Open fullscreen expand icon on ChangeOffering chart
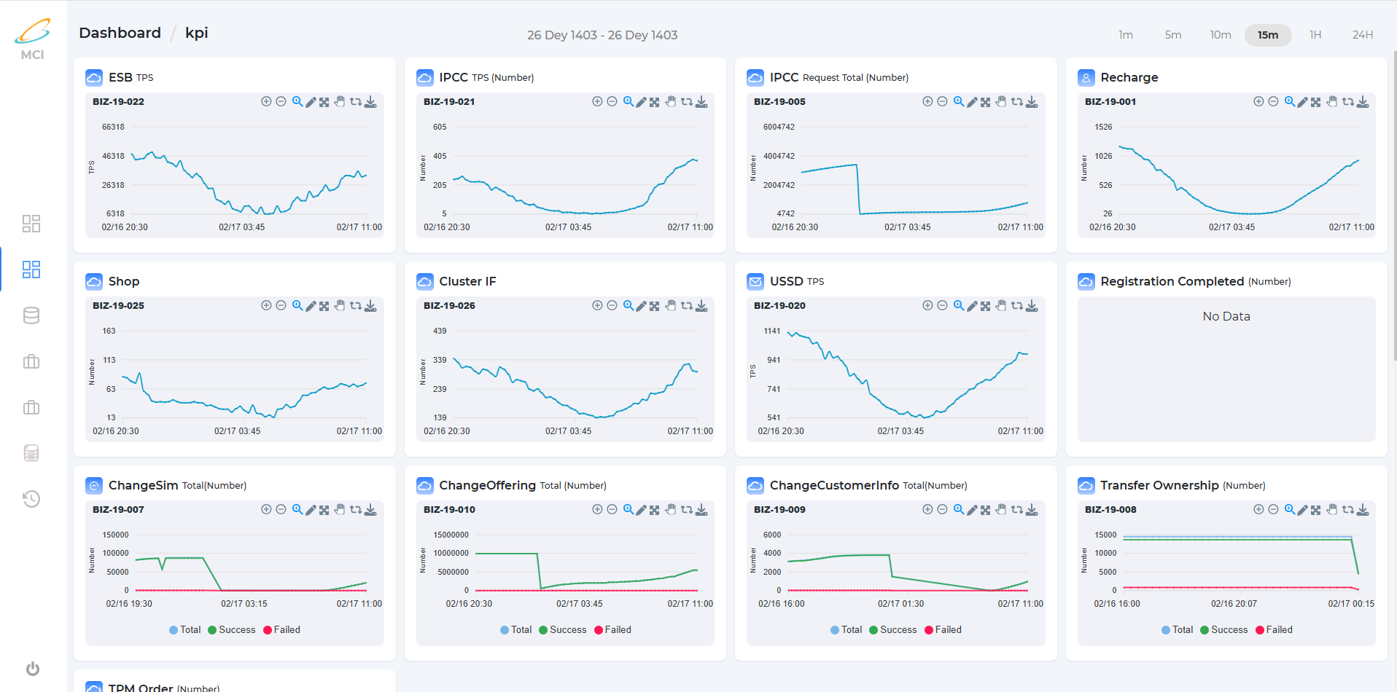This screenshot has height=692, width=1397. coord(655,510)
